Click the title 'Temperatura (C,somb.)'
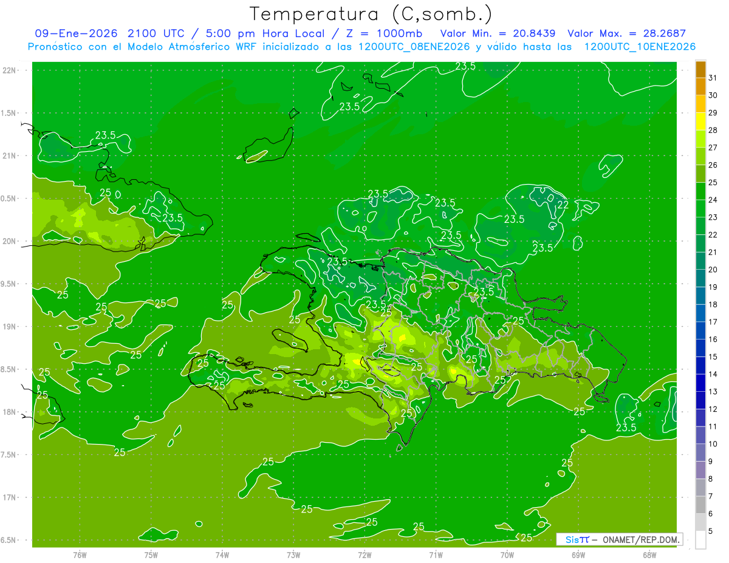The width and height of the screenshot is (729, 563). pos(371,14)
